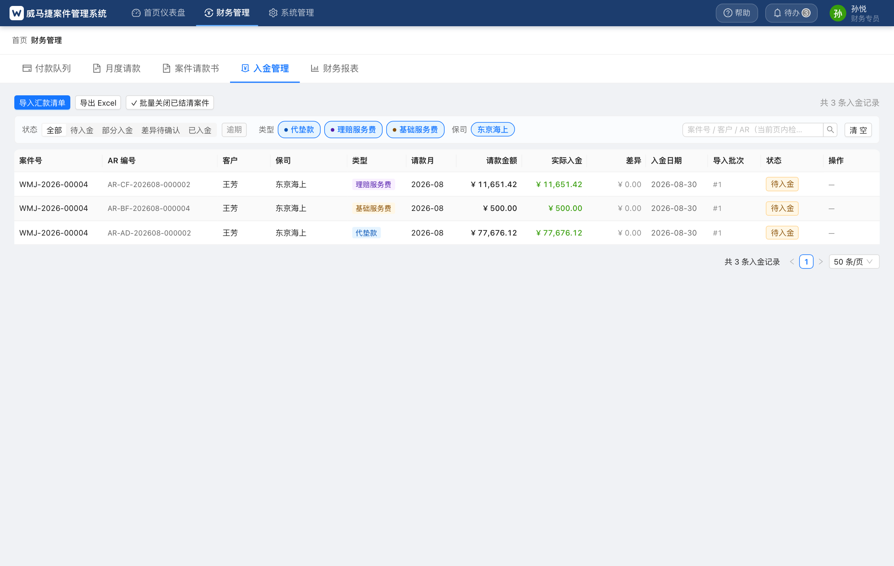Switch to the 月度请款 tab
This screenshot has width=894, height=566.
pos(117,68)
